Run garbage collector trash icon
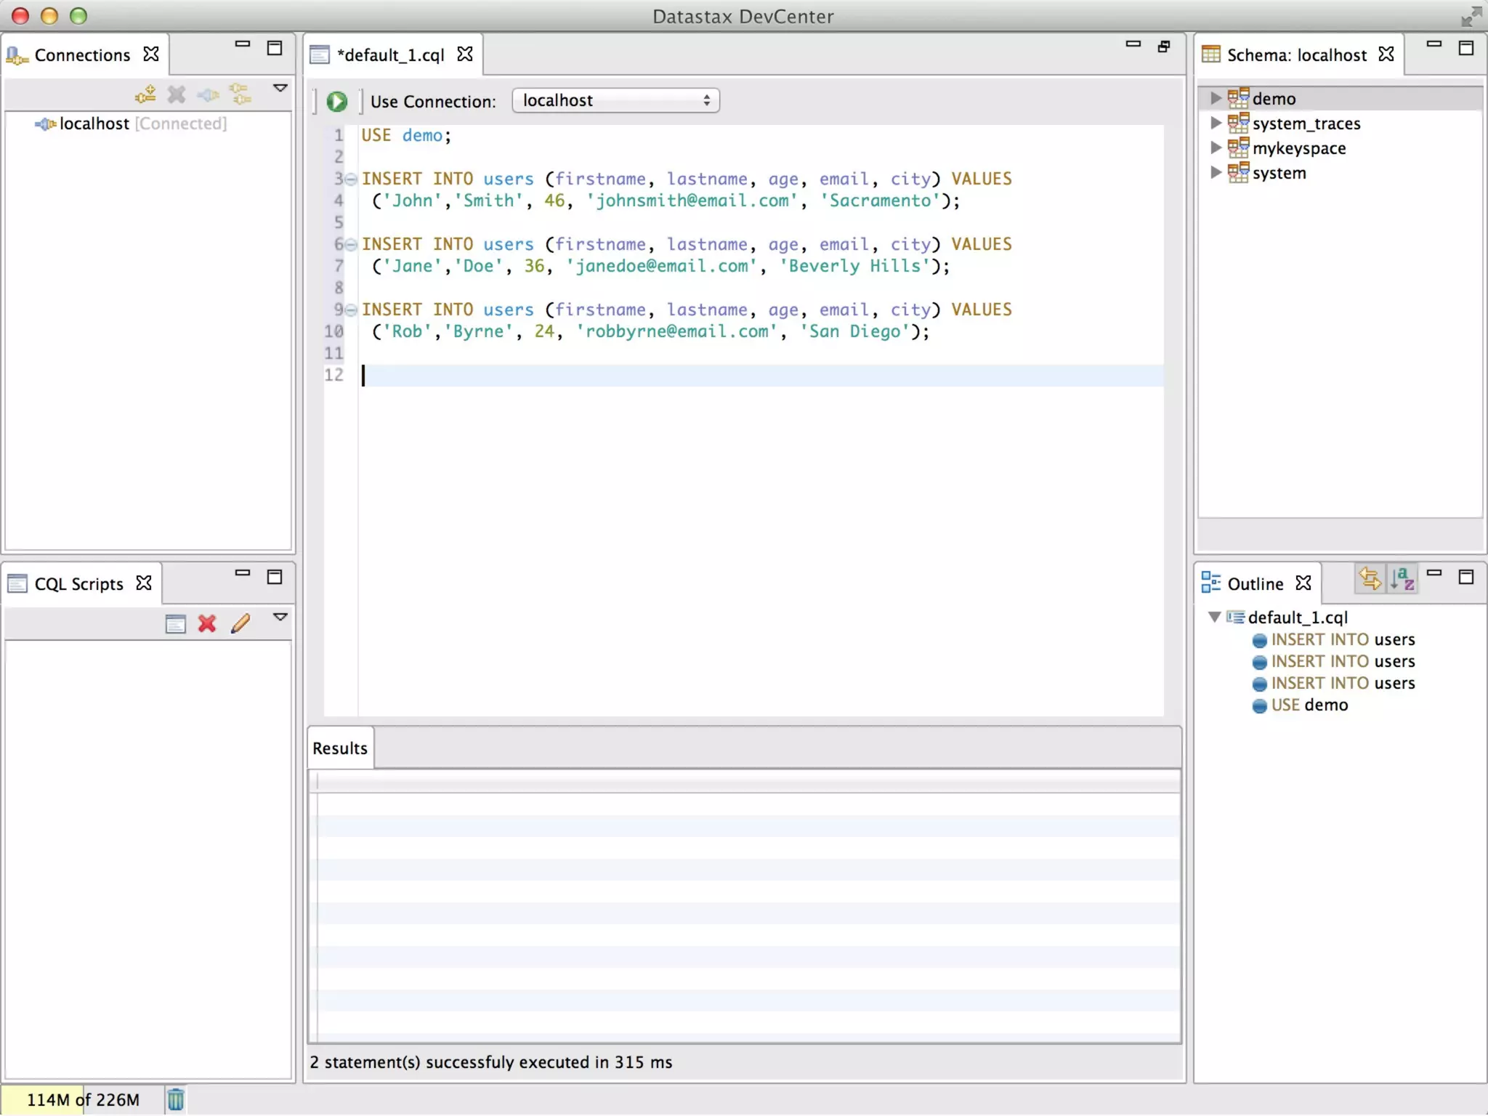The image size is (1488, 1116). click(x=175, y=1099)
